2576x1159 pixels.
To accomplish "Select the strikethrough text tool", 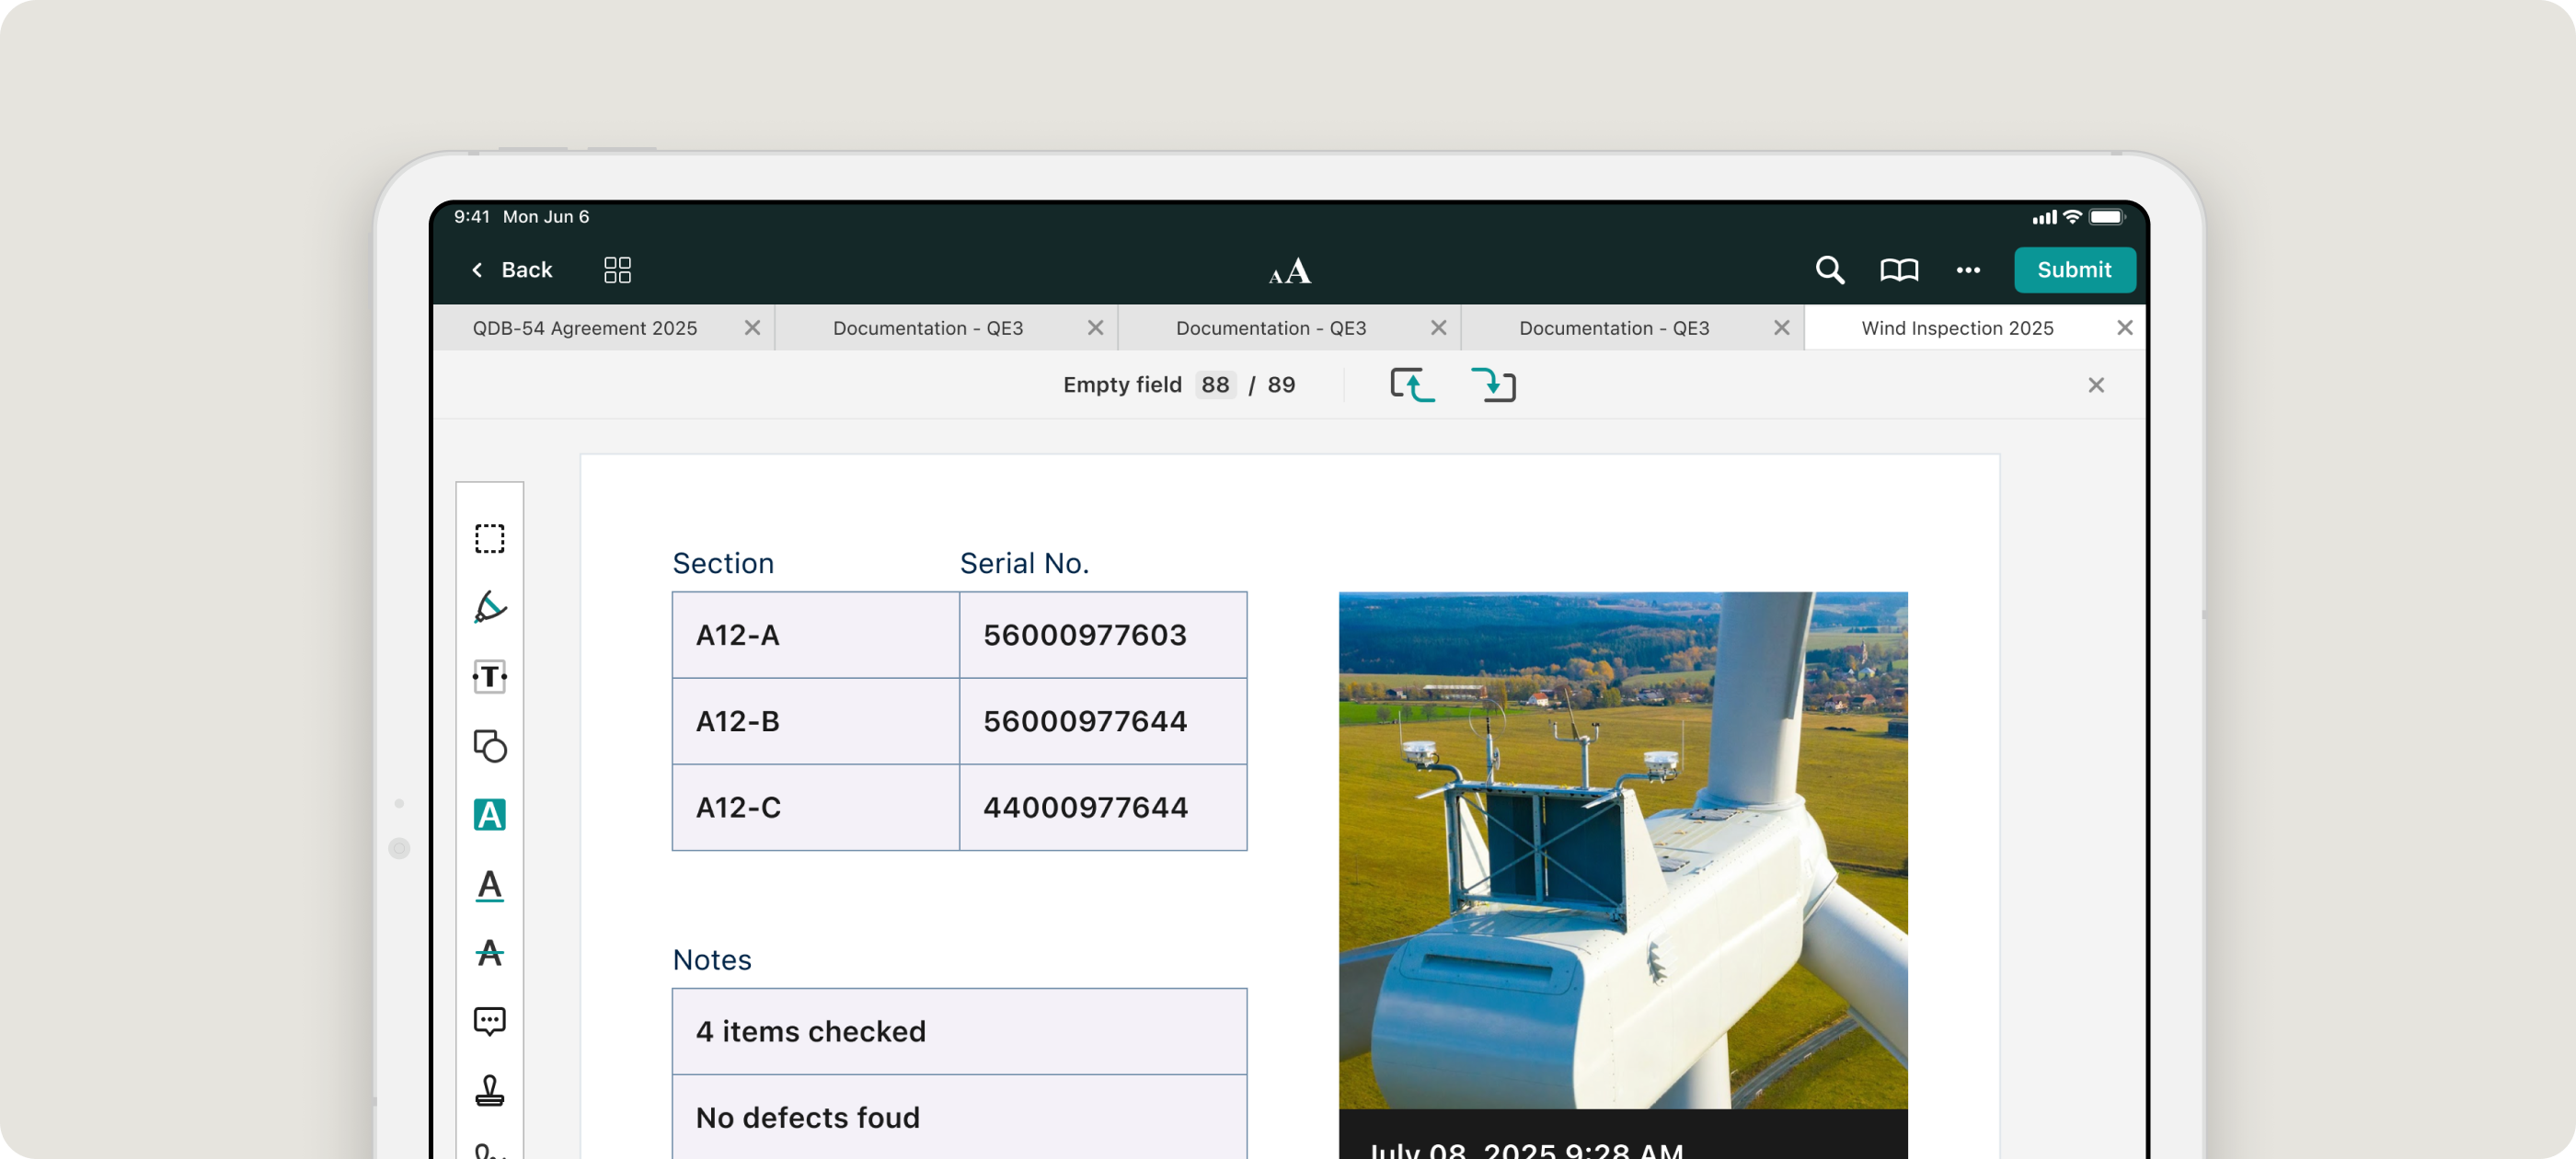I will (x=489, y=953).
